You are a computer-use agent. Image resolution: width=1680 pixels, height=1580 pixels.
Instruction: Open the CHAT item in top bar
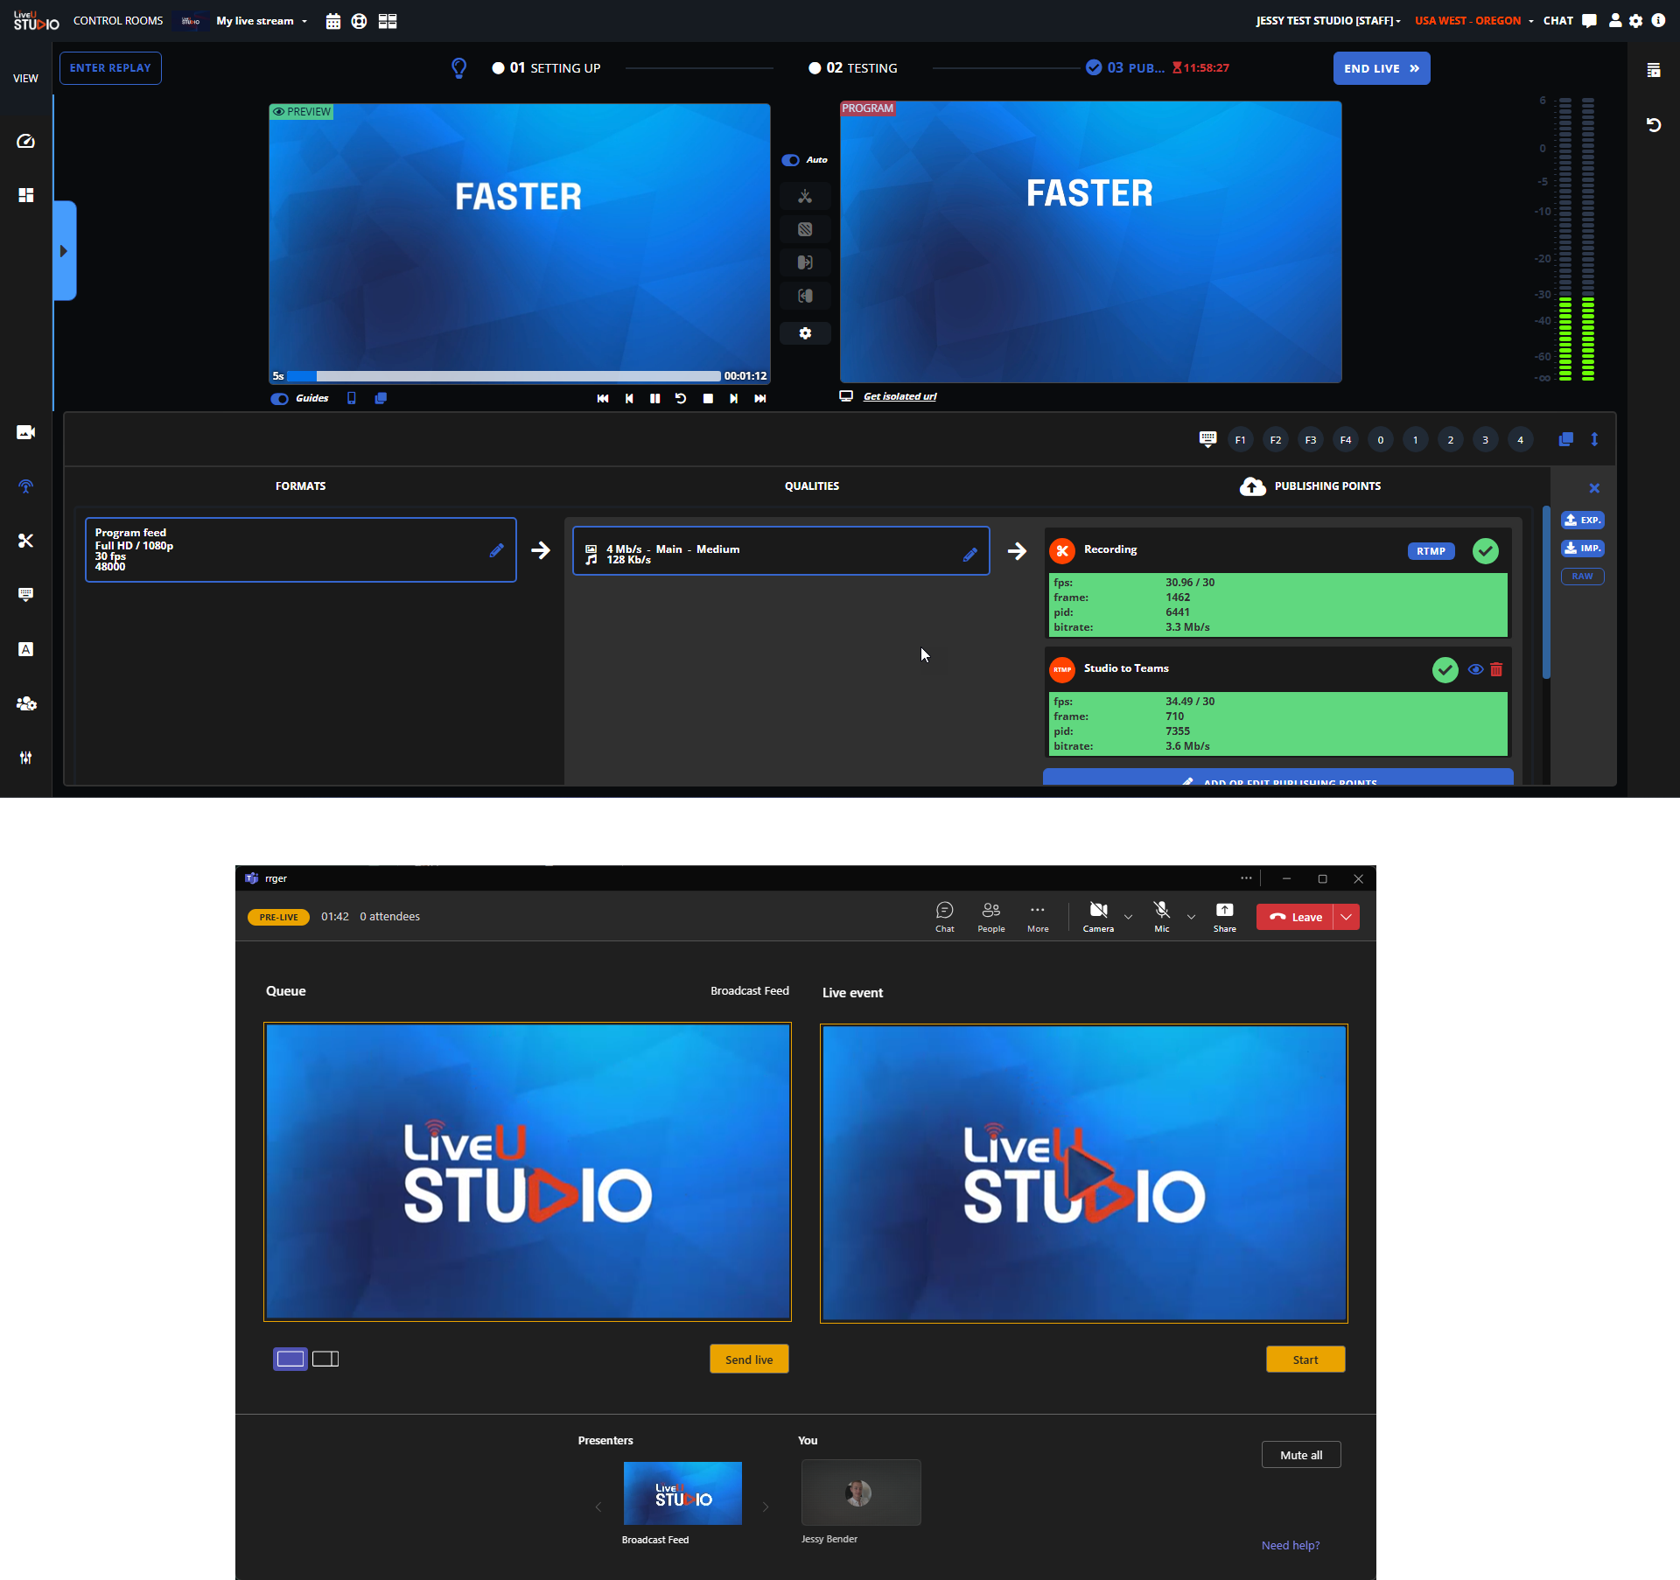click(x=1570, y=21)
